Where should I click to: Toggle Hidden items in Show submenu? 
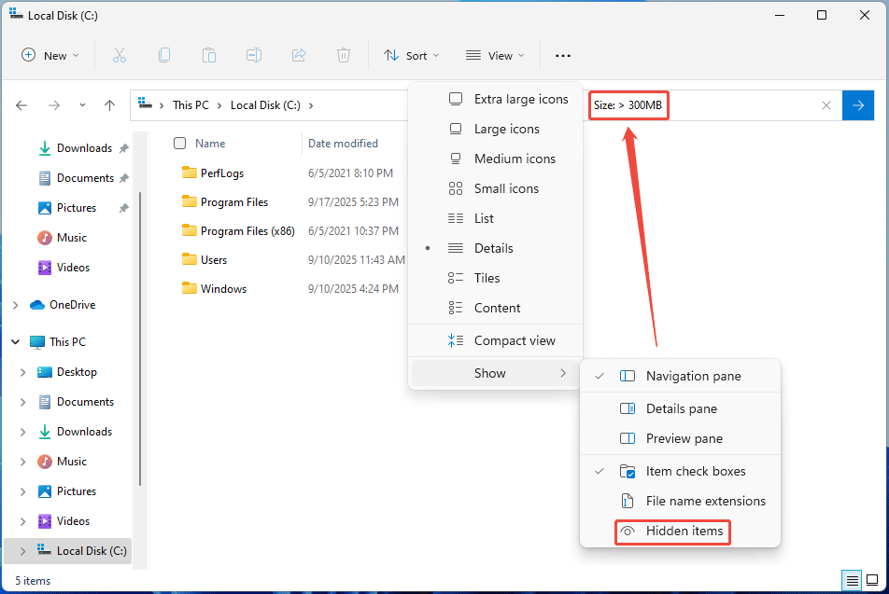(x=684, y=531)
